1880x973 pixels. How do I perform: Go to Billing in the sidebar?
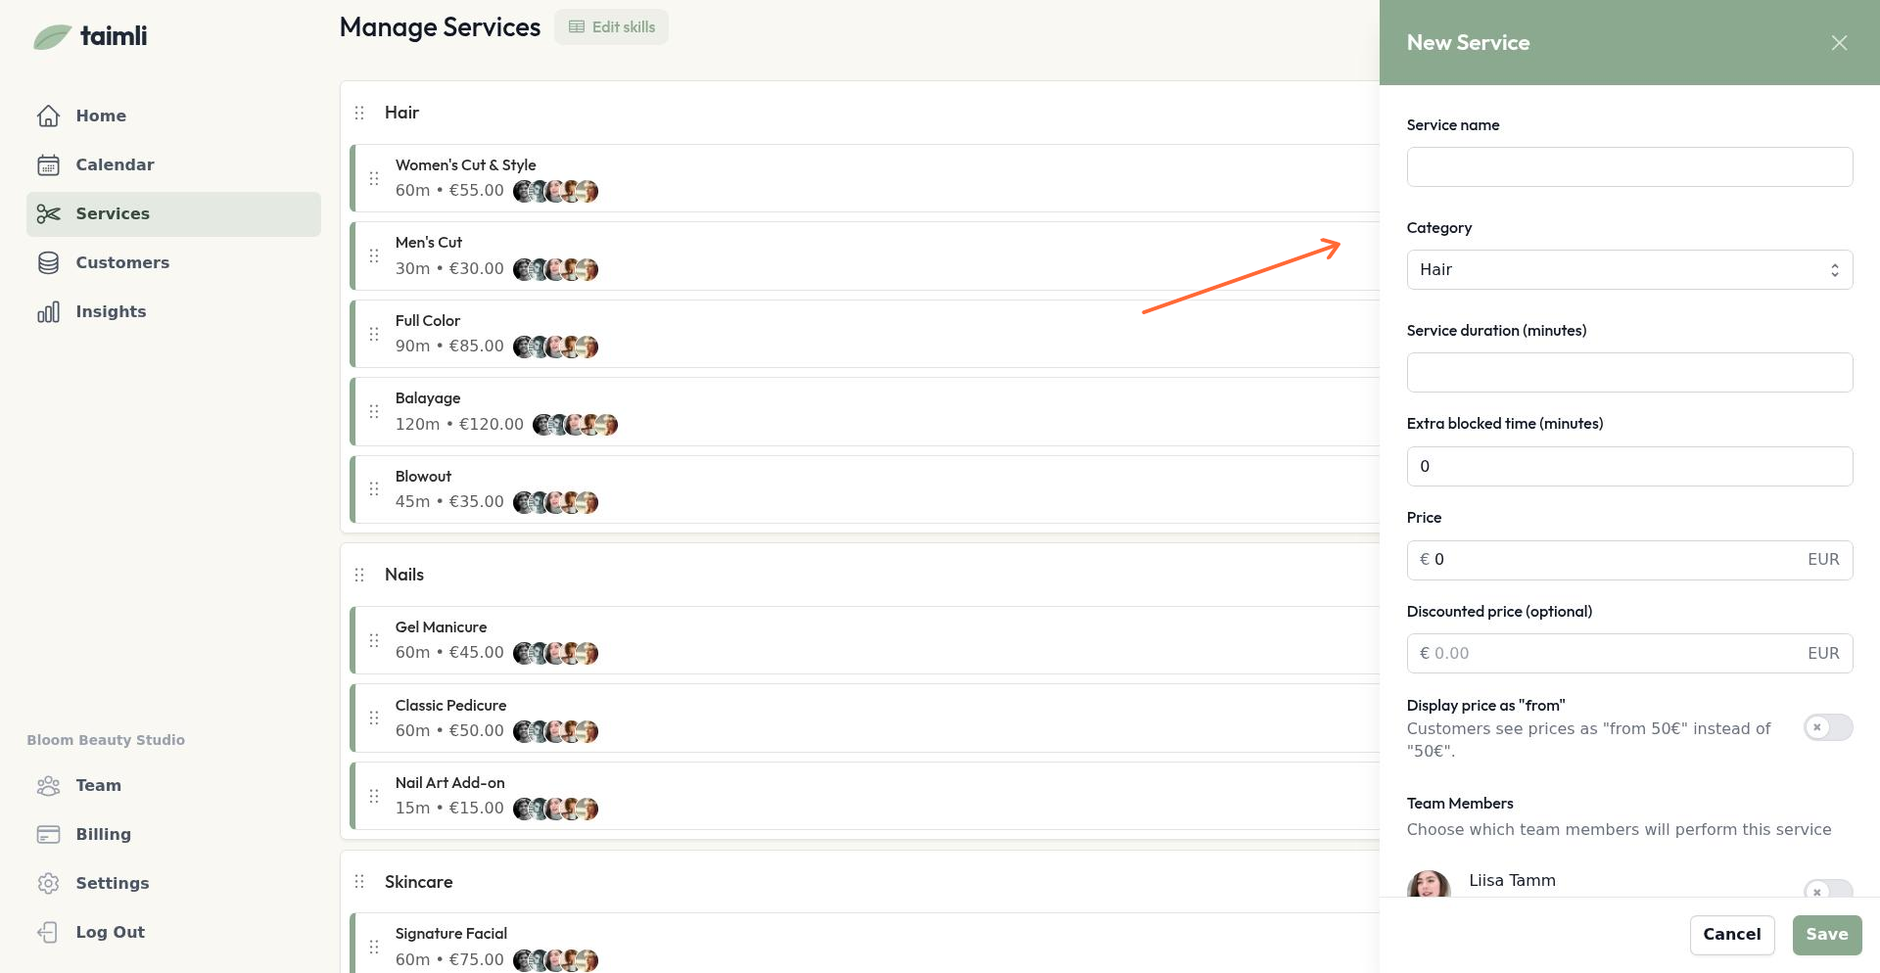[x=103, y=834]
